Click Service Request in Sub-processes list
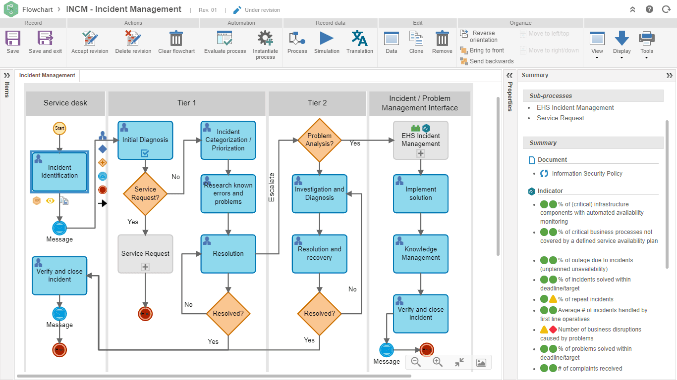The width and height of the screenshot is (677, 380). point(560,118)
